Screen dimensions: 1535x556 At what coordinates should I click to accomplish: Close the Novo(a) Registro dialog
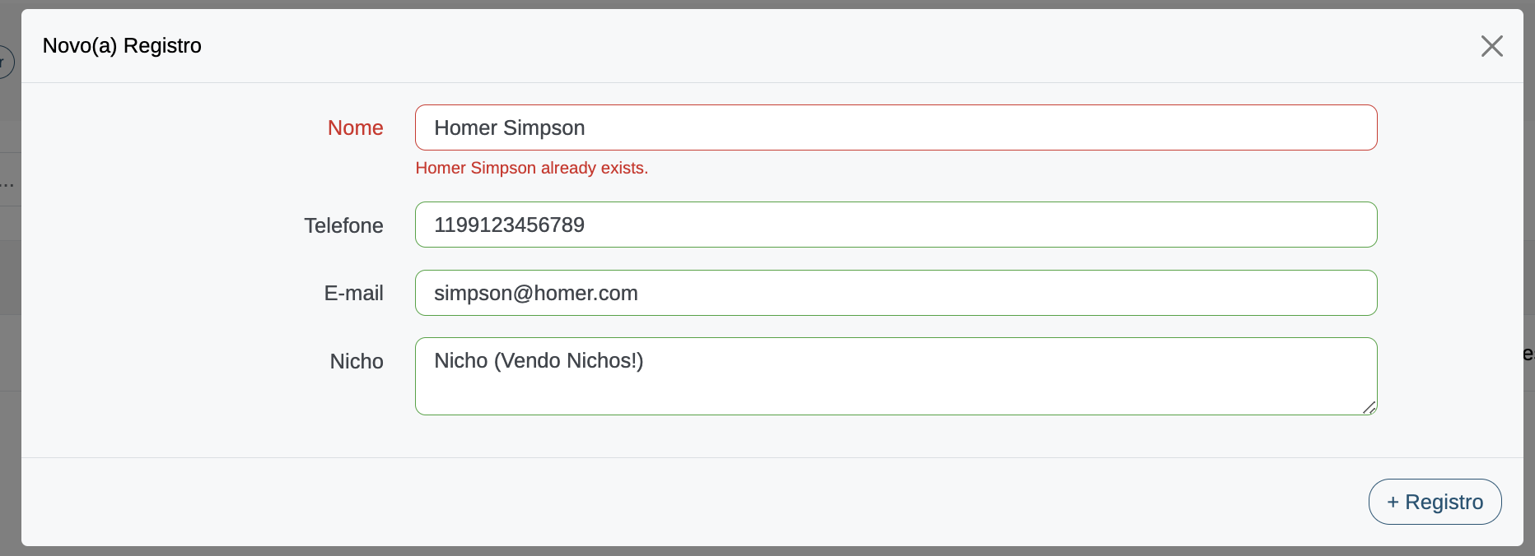(1491, 46)
